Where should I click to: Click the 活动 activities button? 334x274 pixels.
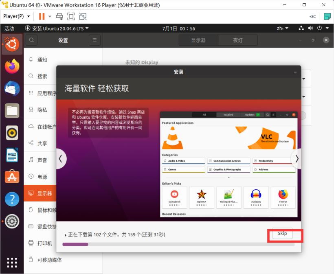pyautogui.click(x=9, y=28)
